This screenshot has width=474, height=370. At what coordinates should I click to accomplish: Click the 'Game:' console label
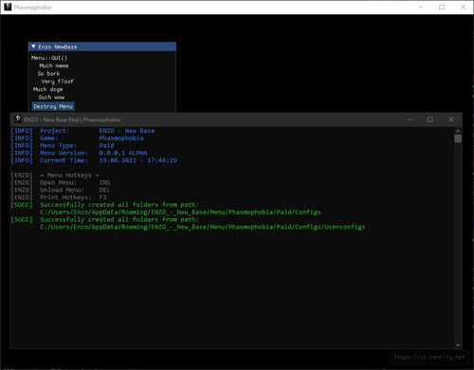point(49,139)
